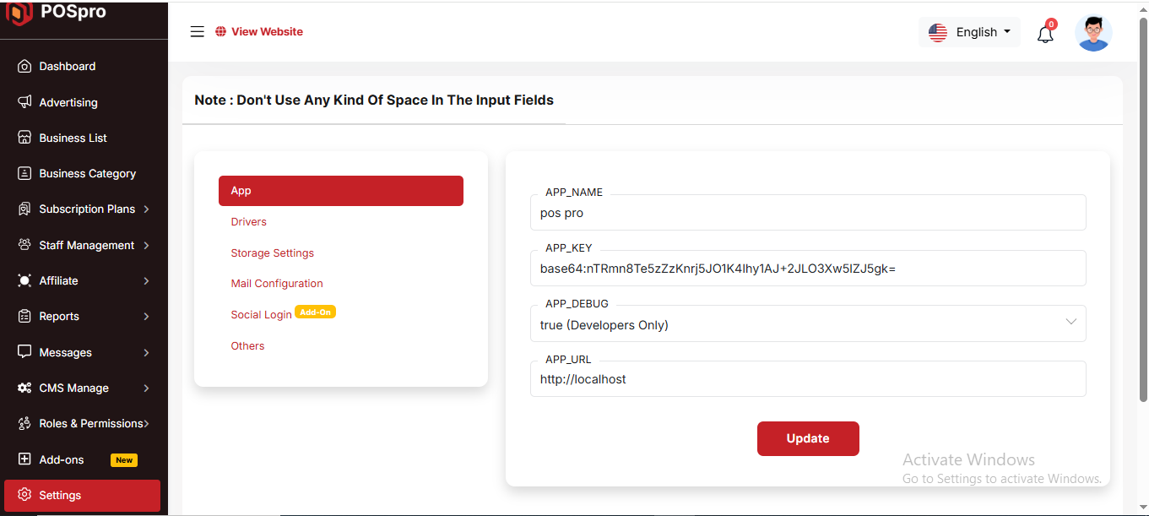1149x516 pixels.
Task: Click into the APP_URL input field
Action: pyautogui.click(x=808, y=378)
